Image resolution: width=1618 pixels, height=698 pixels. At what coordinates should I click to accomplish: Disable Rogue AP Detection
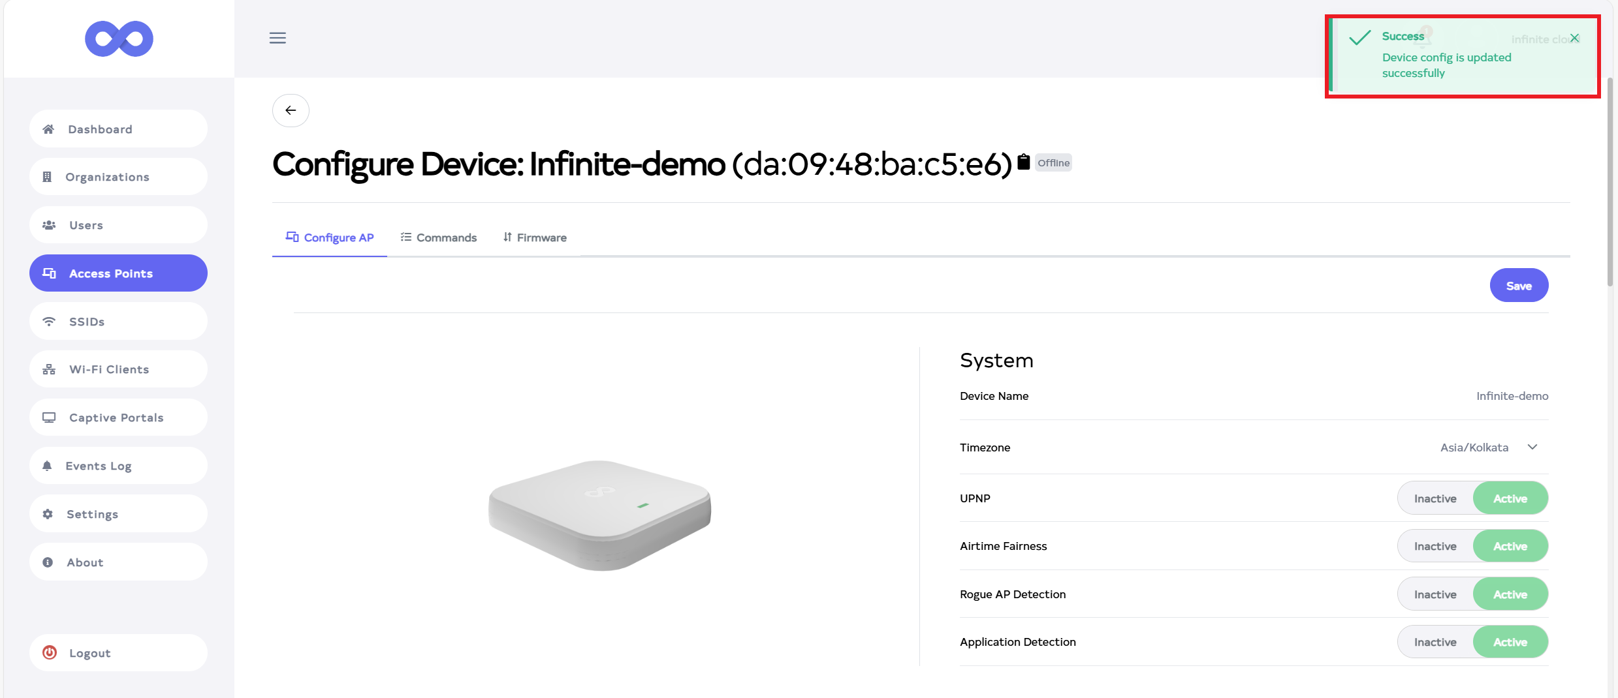1435,594
